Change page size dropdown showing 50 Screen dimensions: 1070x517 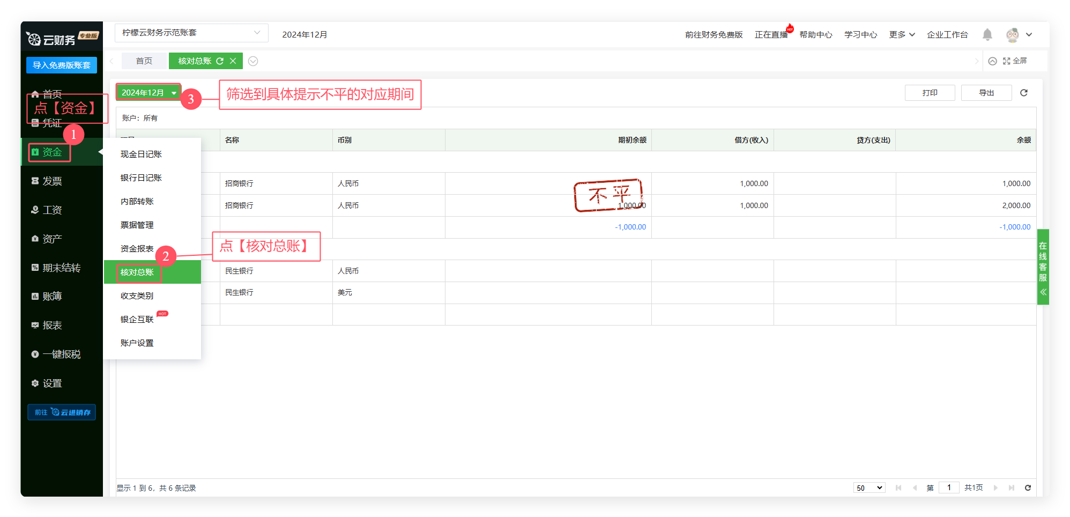(x=868, y=488)
